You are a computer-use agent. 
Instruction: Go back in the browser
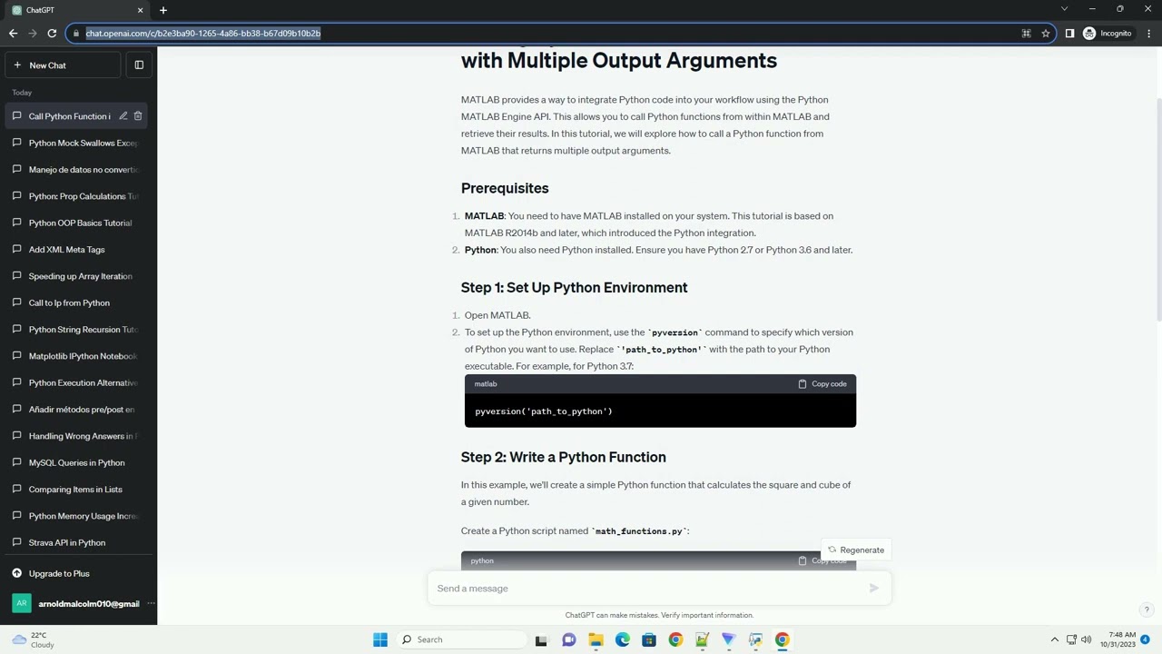[x=13, y=34]
